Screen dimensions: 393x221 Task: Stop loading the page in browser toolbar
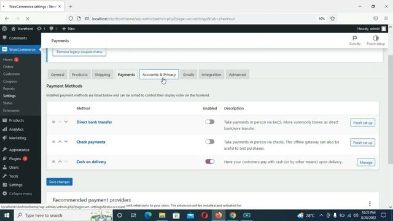pos(28,18)
